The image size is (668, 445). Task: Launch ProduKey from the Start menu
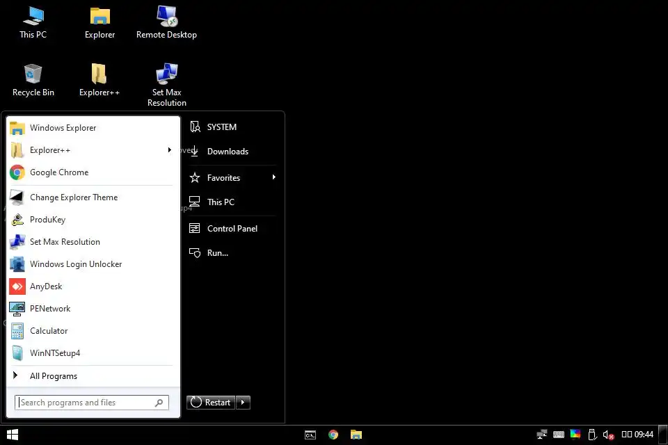click(93, 219)
